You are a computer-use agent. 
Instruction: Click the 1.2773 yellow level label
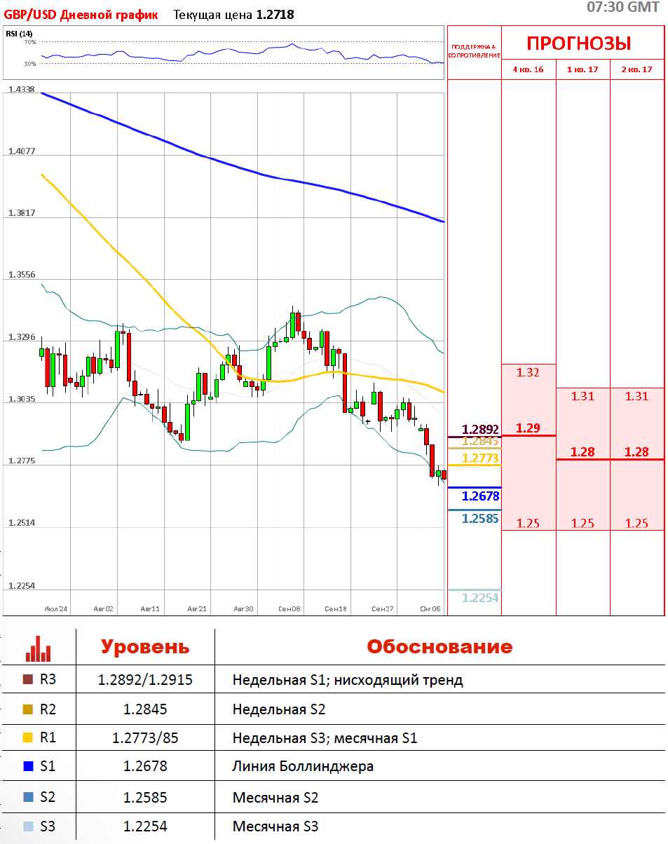click(481, 458)
